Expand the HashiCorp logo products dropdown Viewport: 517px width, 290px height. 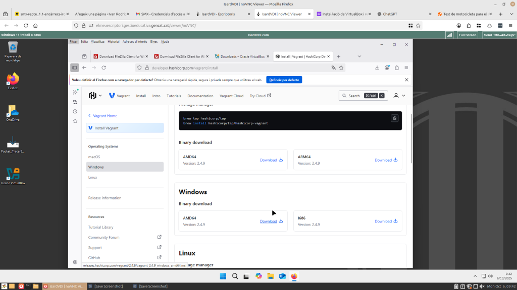click(95, 96)
